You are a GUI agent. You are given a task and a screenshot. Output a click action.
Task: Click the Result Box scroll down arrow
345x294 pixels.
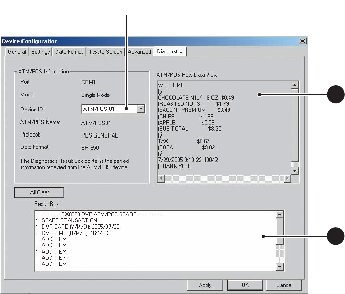pos(279,267)
